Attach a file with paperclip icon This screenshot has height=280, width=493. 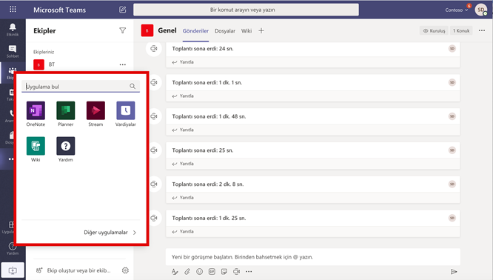[x=187, y=272]
